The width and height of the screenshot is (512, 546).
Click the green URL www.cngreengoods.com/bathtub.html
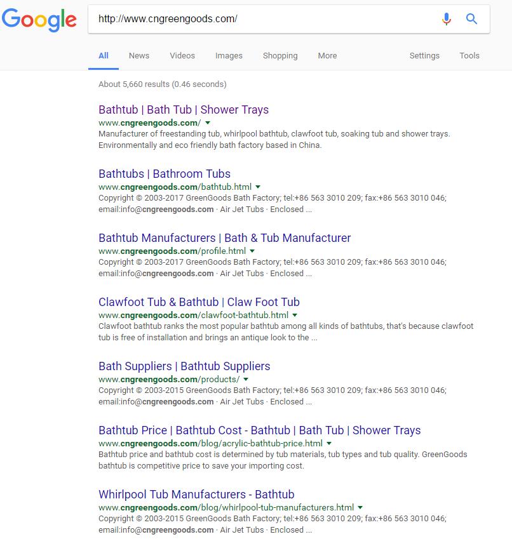click(175, 187)
